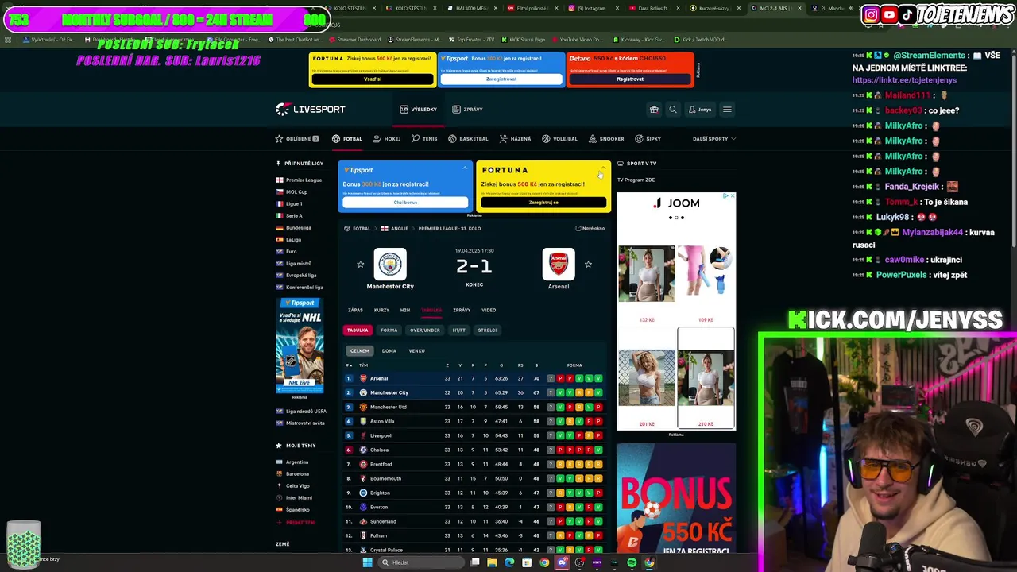Click Zaregistruj se in Fortuna banner

coord(543,203)
